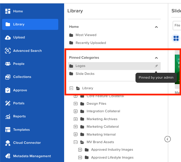This screenshot has height=162, width=181.
Task: Open Advanced Search from the sidebar icon
Action: click(8, 51)
